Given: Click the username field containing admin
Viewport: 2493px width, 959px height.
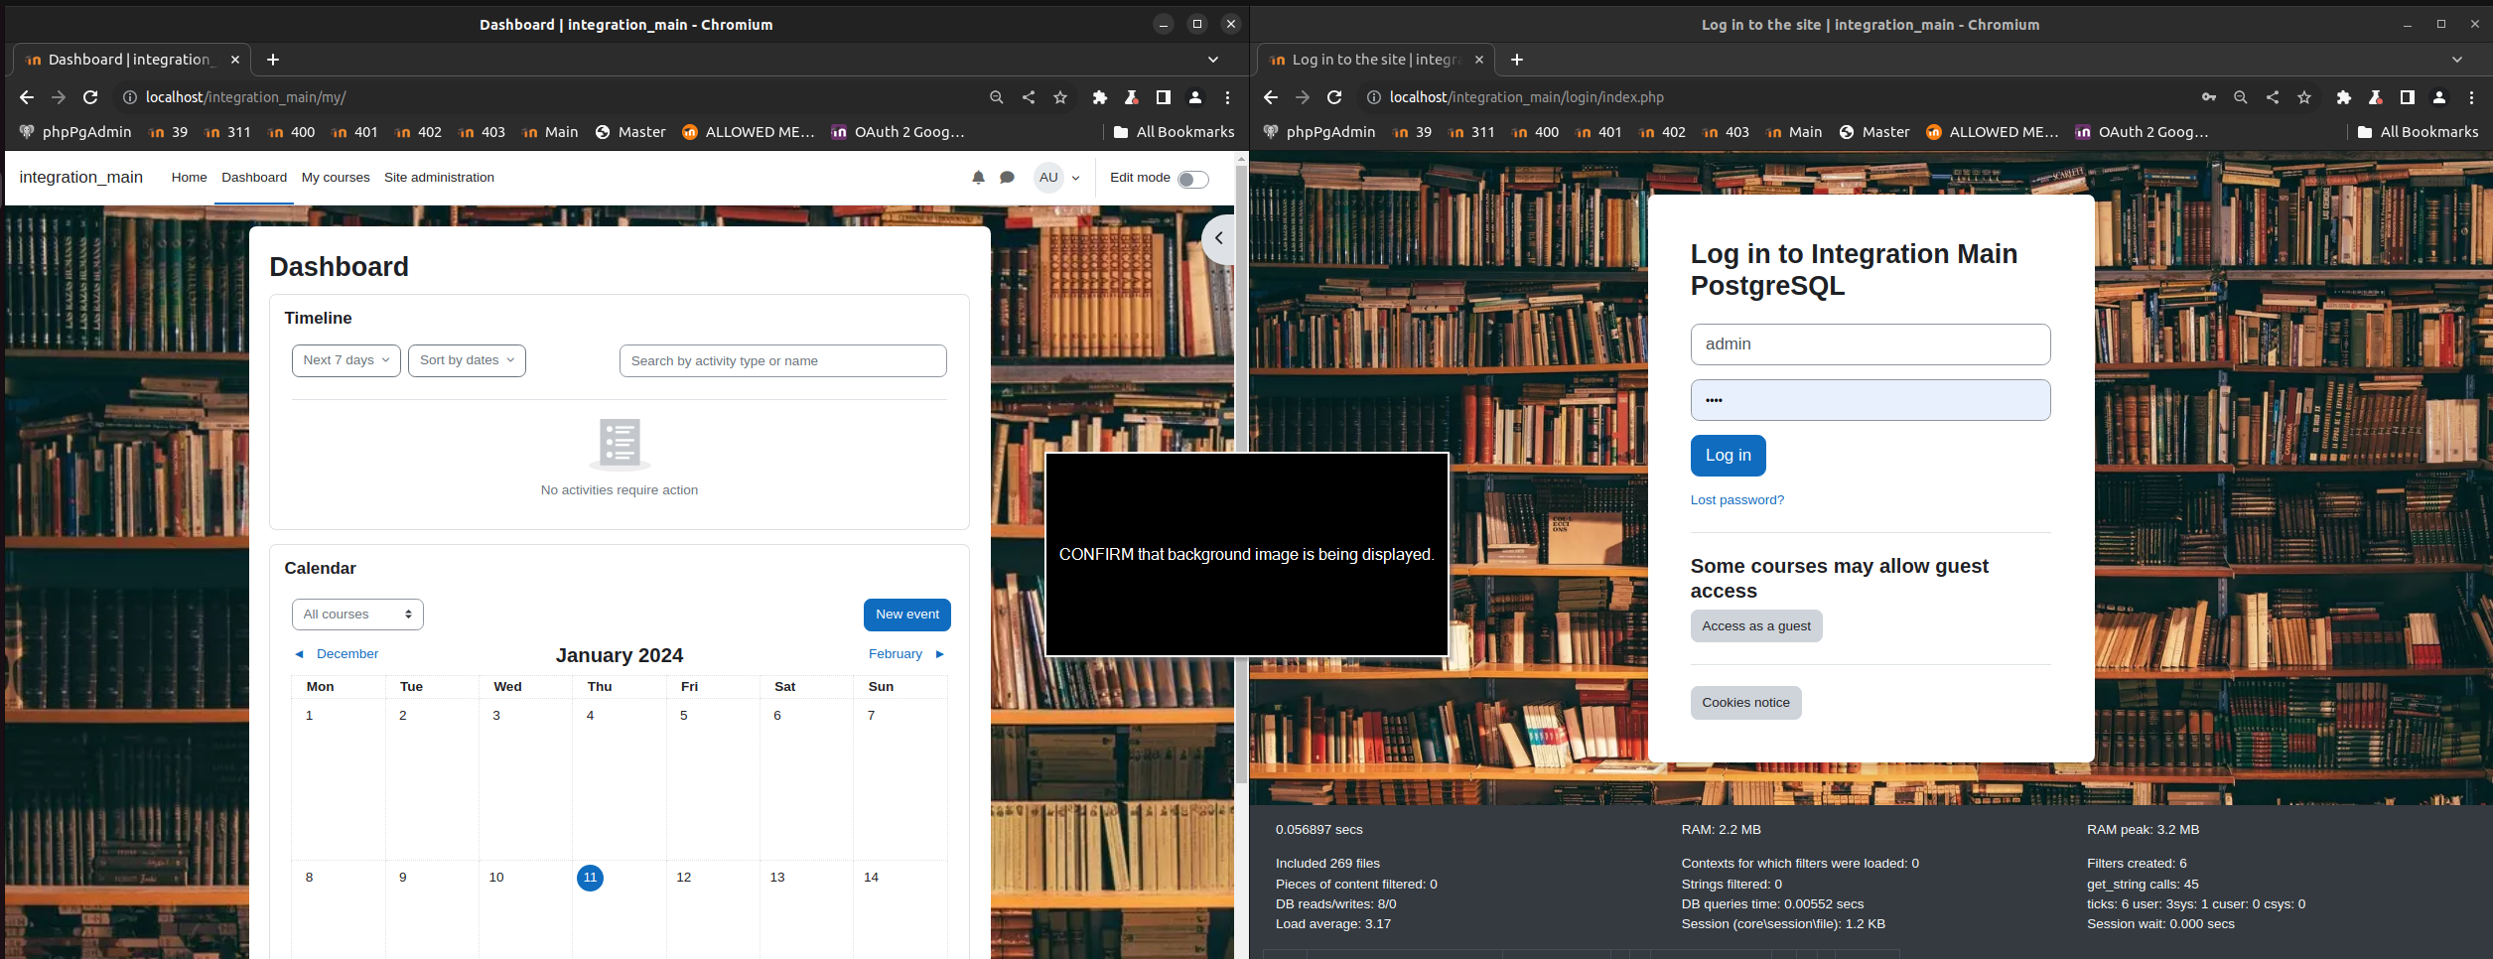Looking at the screenshot, I should click(x=1870, y=344).
